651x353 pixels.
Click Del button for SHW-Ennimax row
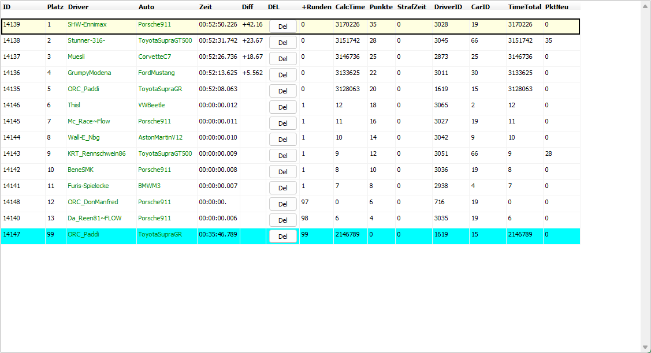pos(282,27)
